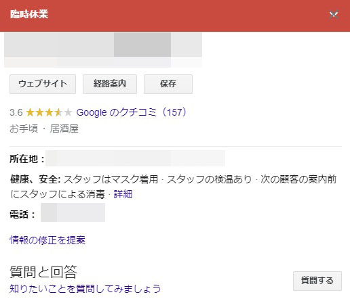Viewport: 350px width, 301px height.
Task: Click the 健康、安全 label
Action: 35,179
